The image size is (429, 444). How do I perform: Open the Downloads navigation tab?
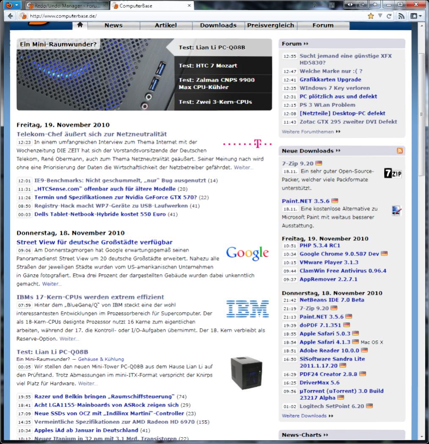(218, 25)
